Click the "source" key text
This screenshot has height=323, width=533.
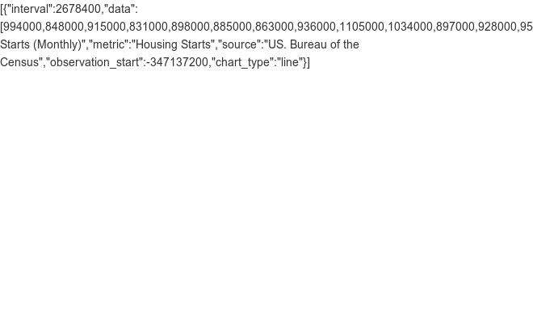pyautogui.click(x=240, y=44)
